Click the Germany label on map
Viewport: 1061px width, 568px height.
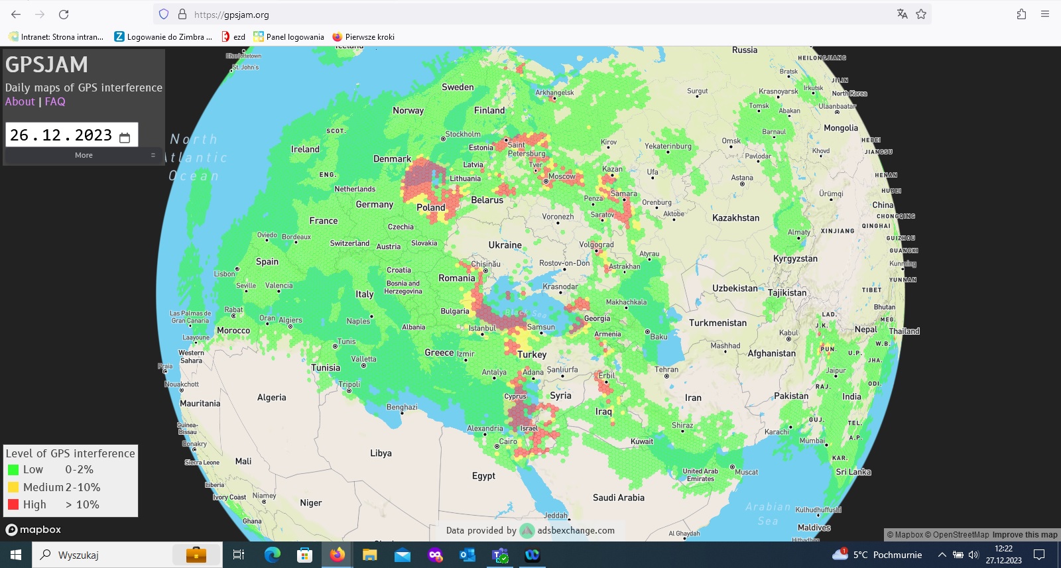point(375,205)
